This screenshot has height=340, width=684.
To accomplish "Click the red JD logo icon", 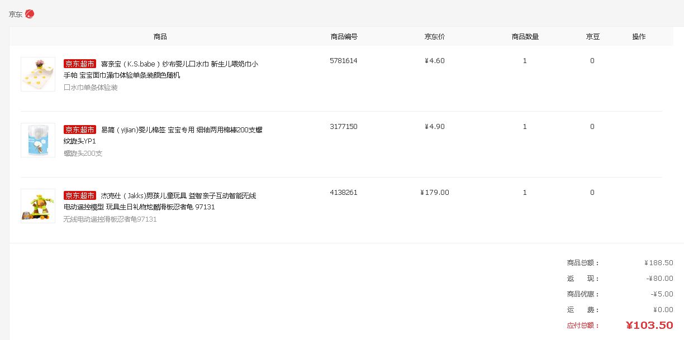I will pyautogui.click(x=30, y=14).
